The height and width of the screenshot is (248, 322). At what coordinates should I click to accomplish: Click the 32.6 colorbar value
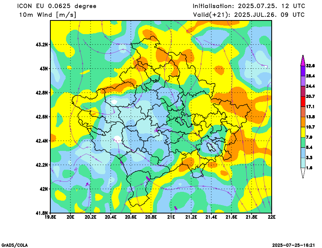[310, 66]
